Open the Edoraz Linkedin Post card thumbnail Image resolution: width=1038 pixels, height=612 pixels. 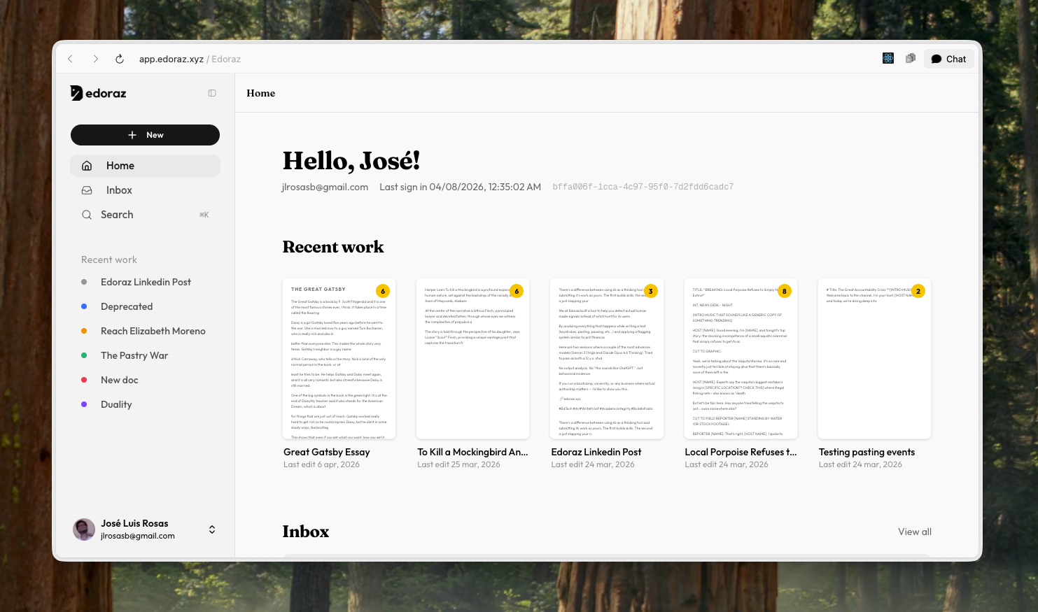(x=607, y=359)
